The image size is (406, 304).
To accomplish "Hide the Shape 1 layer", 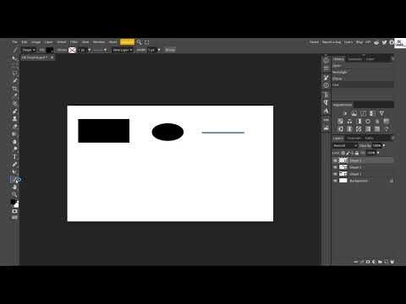I will [335, 174].
